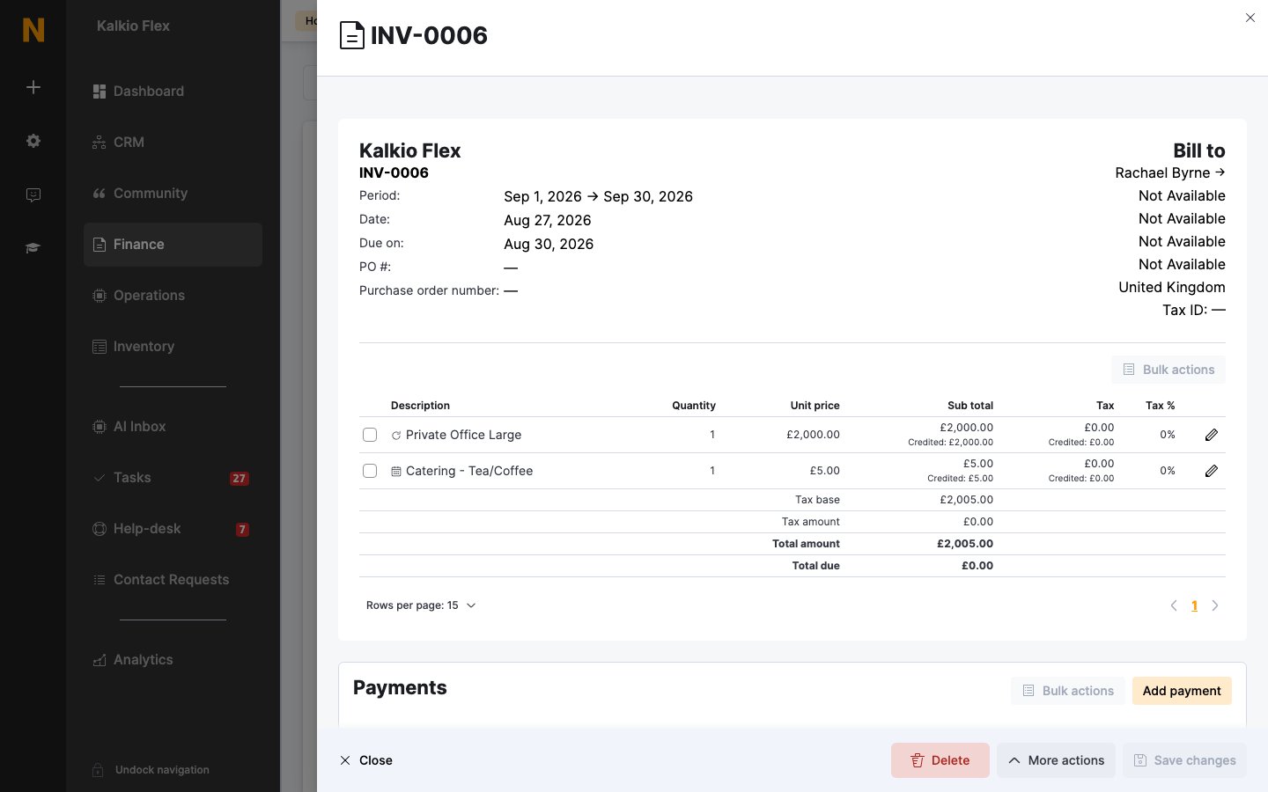
Task: Open Contact Requests in sidebar
Action: pyautogui.click(x=173, y=580)
